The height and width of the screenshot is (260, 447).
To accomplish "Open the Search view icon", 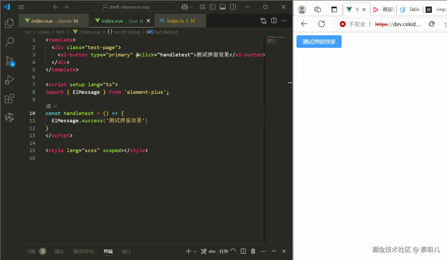I will point(9,42).
